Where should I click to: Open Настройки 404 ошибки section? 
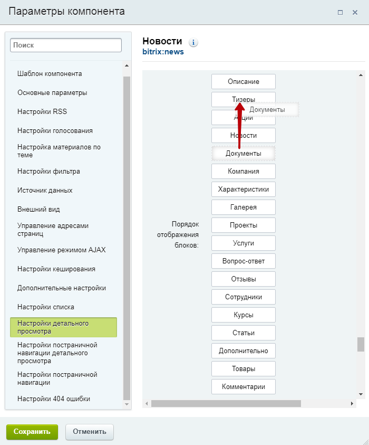54,399
